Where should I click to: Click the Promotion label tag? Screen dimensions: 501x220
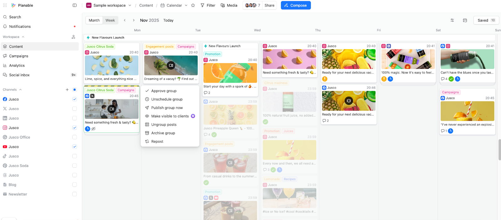pyautogui.click(x=213, y=54)
